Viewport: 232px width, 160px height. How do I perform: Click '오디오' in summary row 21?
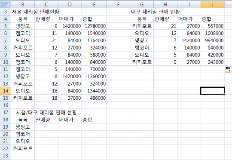23,141
